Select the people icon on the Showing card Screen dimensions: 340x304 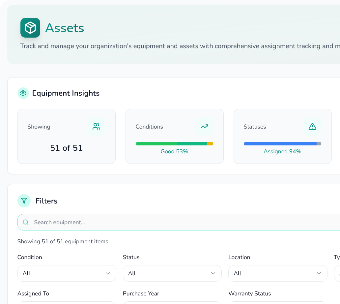click(96, 126)
